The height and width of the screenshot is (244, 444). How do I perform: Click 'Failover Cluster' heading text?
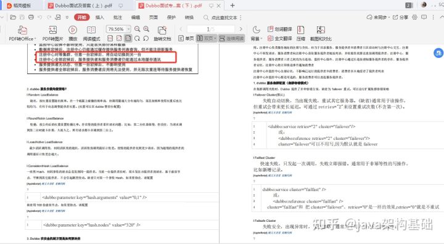269,95
